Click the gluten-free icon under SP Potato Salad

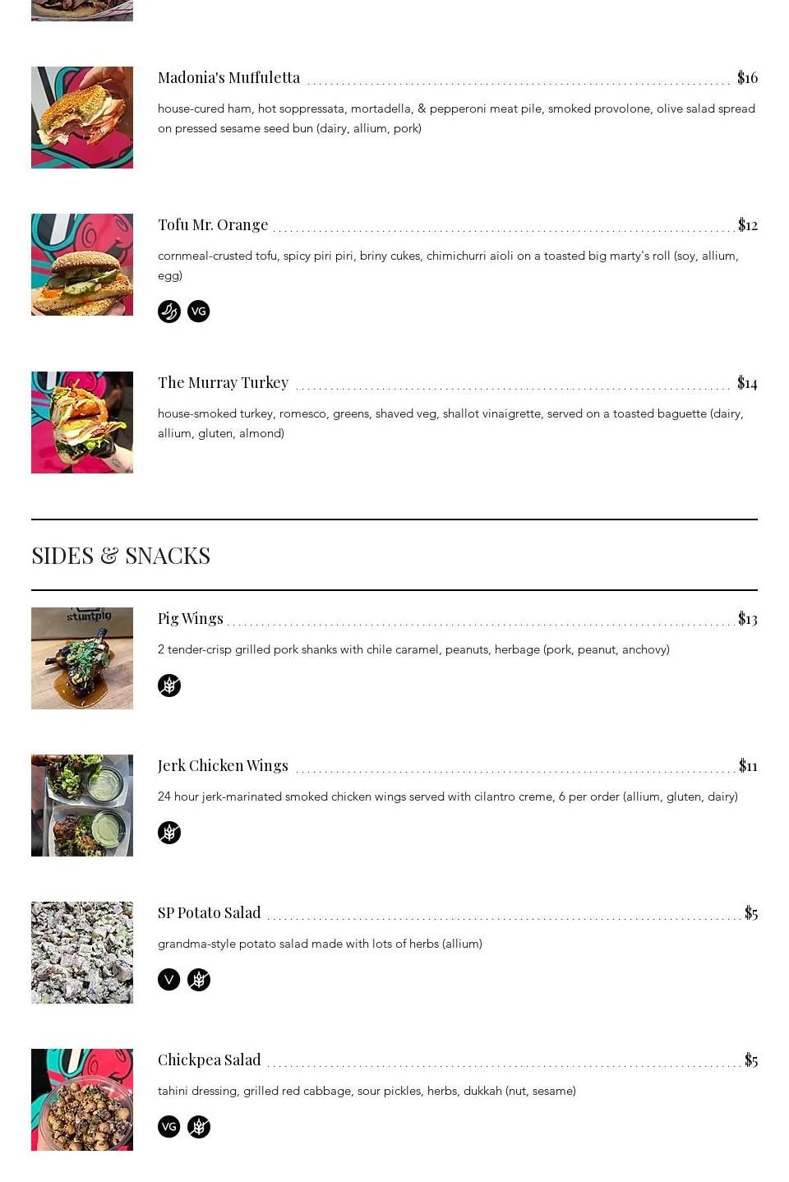point(199,980)
